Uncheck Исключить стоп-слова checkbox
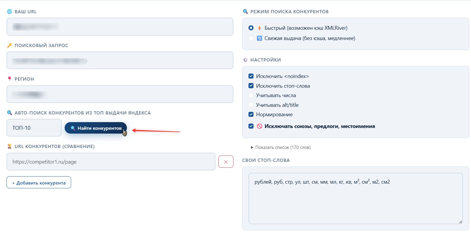 [251, 86]
